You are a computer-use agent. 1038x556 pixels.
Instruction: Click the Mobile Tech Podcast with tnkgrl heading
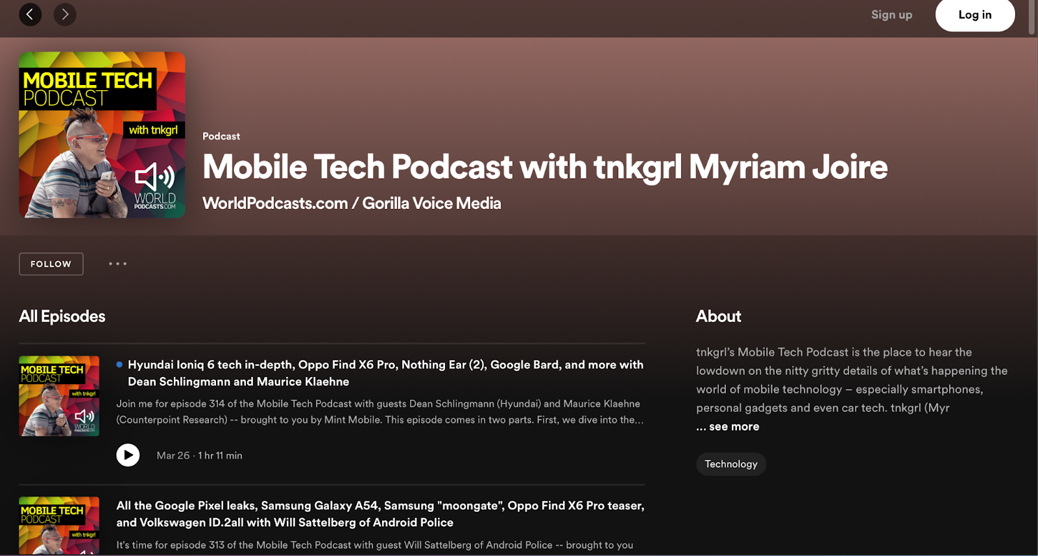click(x=545, y=167)
